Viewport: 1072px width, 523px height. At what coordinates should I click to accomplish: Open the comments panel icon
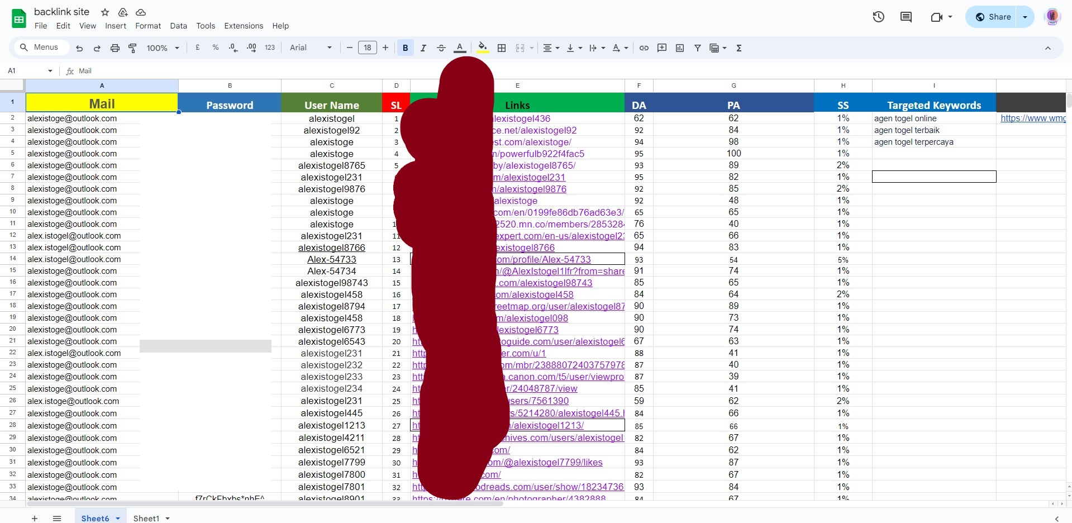(x=906, y=17)
